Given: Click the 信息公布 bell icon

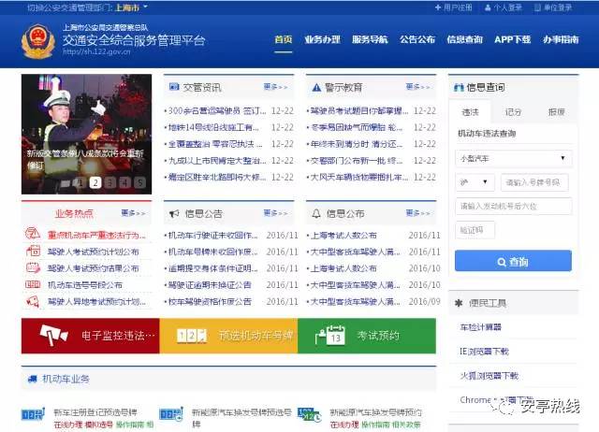Looking at the screenshot, I should point(316,213).
